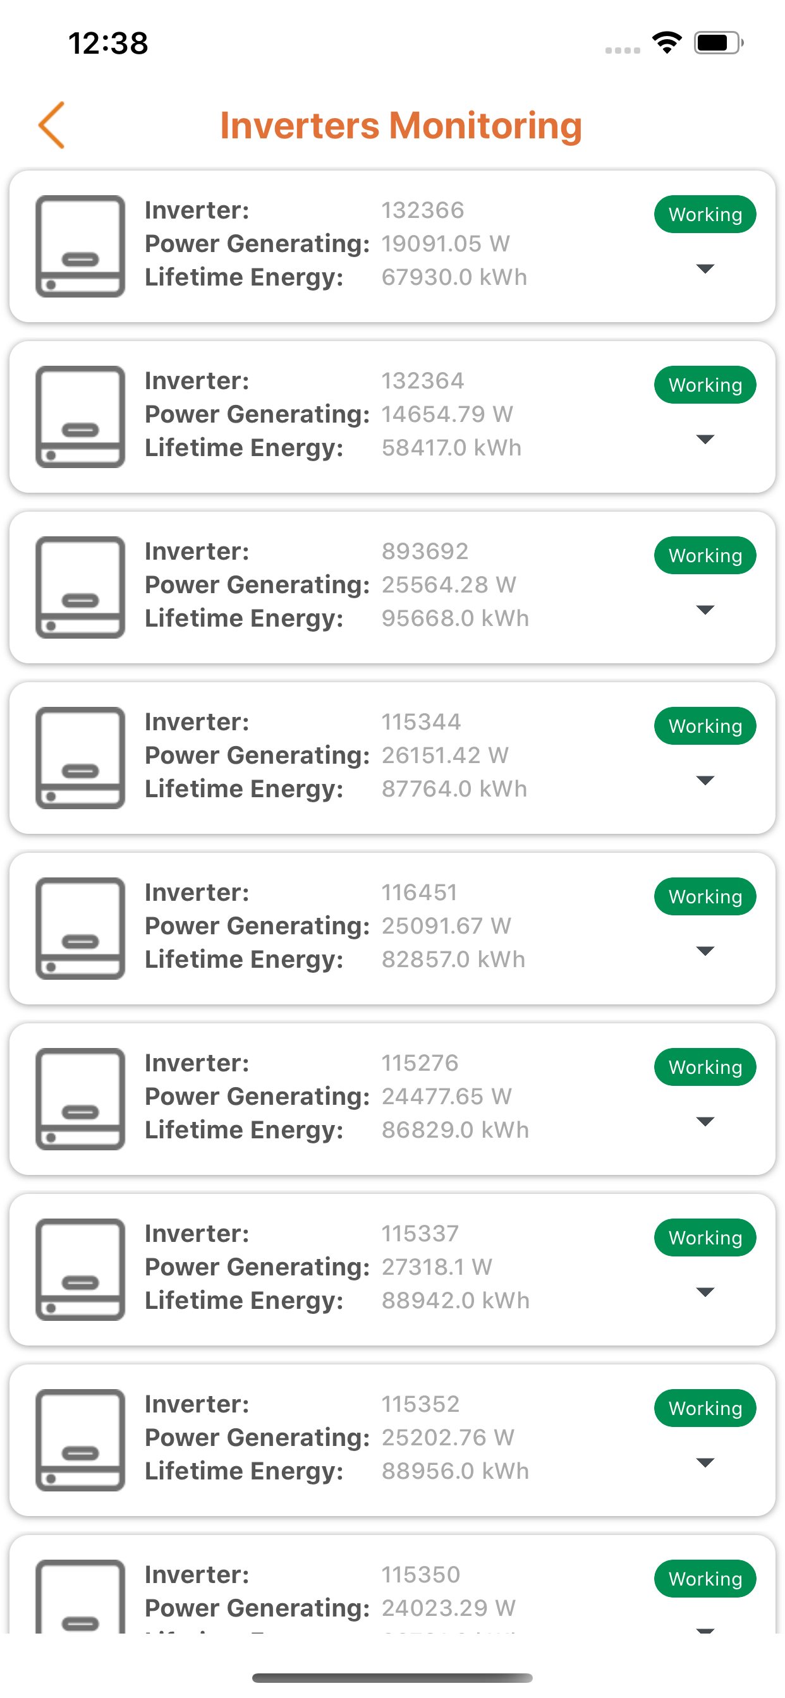785x1698 pixels.
Task: Open dropdown arrow on inverter 115344
Action: pos(705,781)
